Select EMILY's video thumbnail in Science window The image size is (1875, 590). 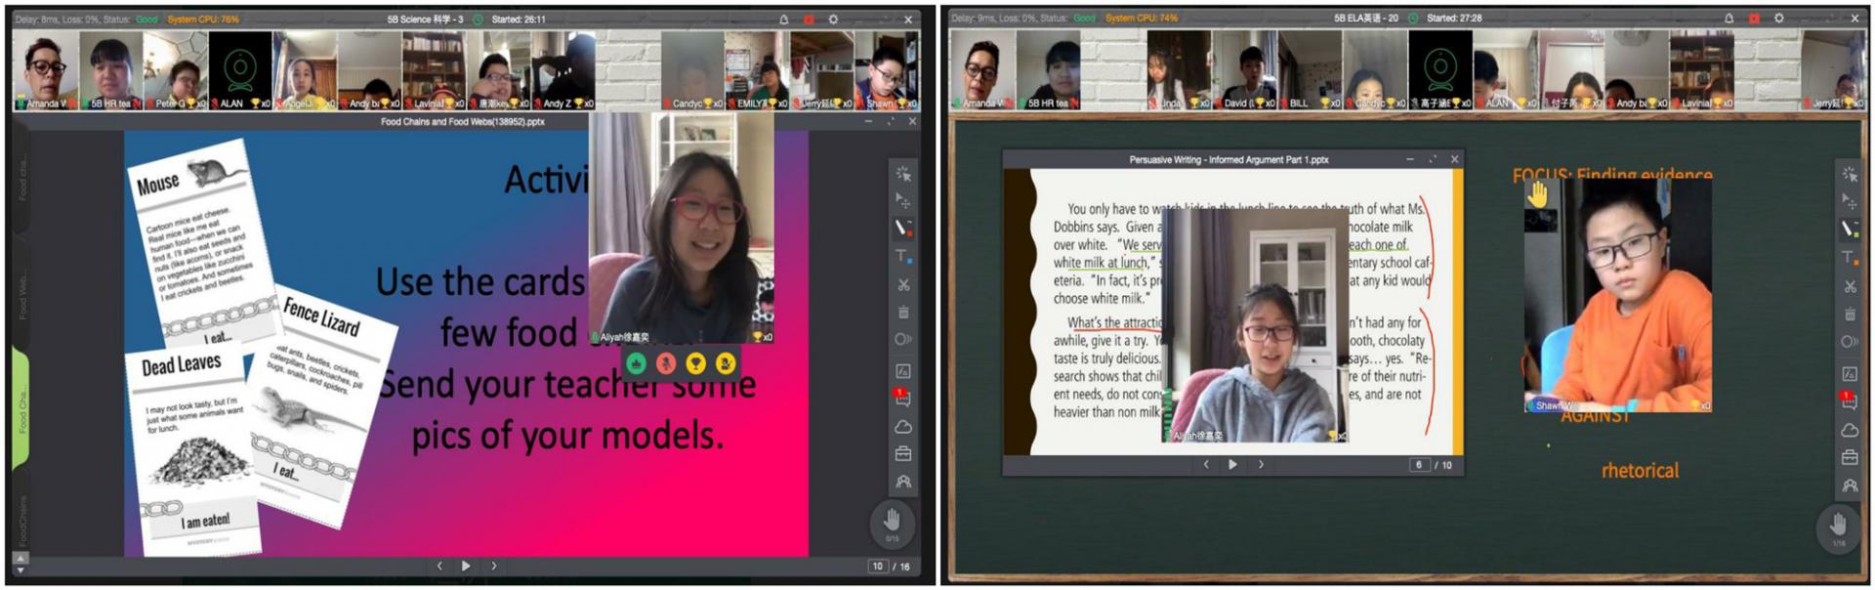click(756, 69)
